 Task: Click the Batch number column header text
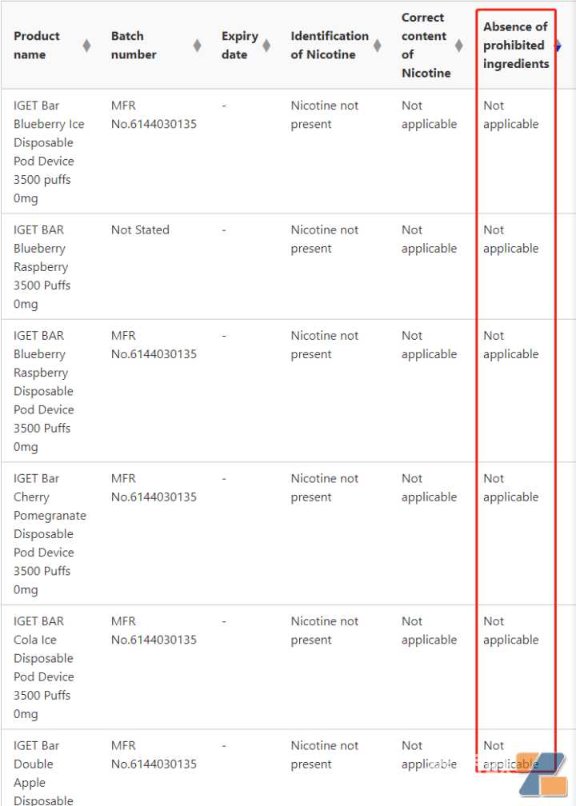[x=134, y=46]
